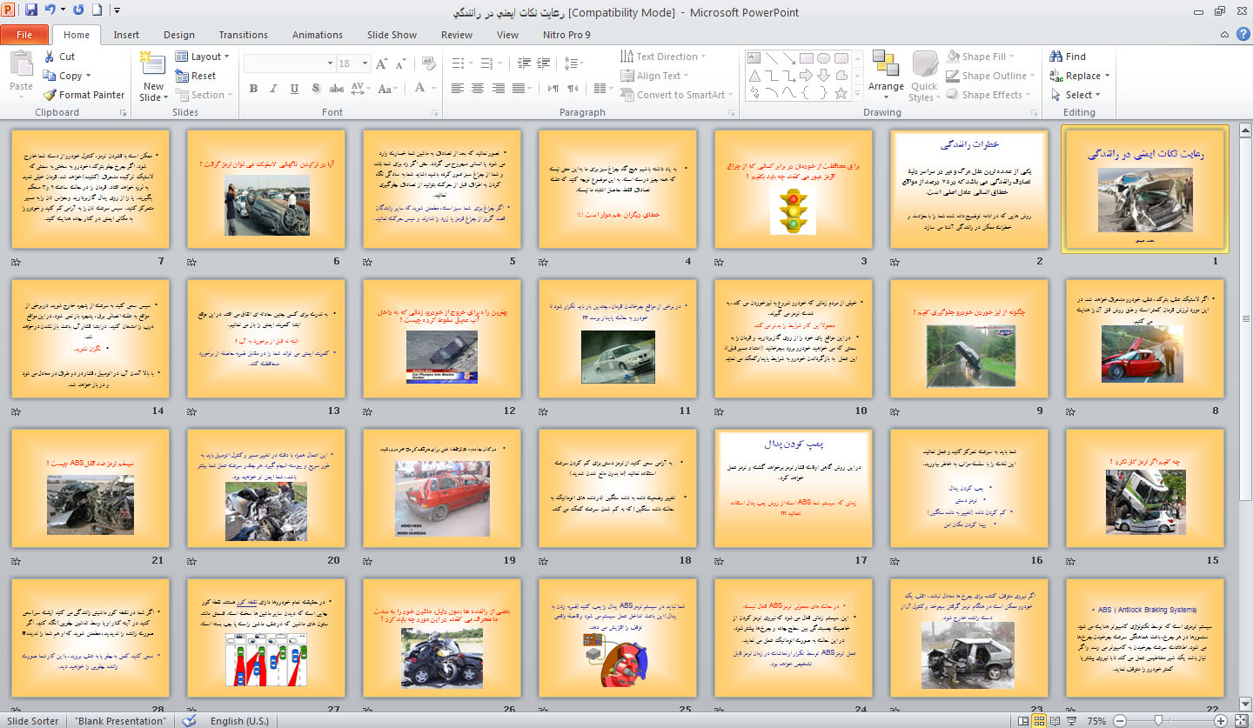
Task: Click the zoom slider handle in status bar
Action: coord(1158,721)
